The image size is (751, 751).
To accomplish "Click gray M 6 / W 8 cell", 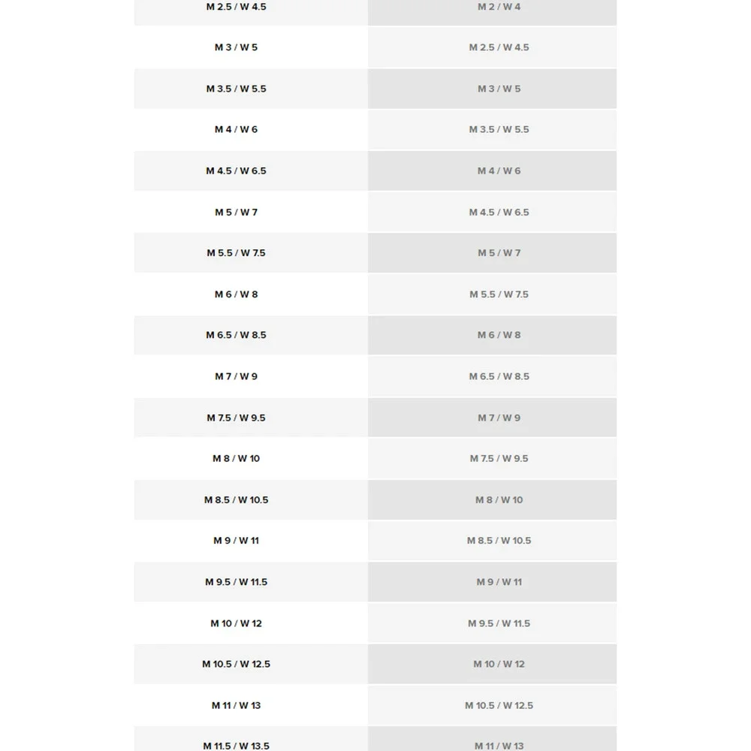I will pyautogui.click(x=499, y=335).
